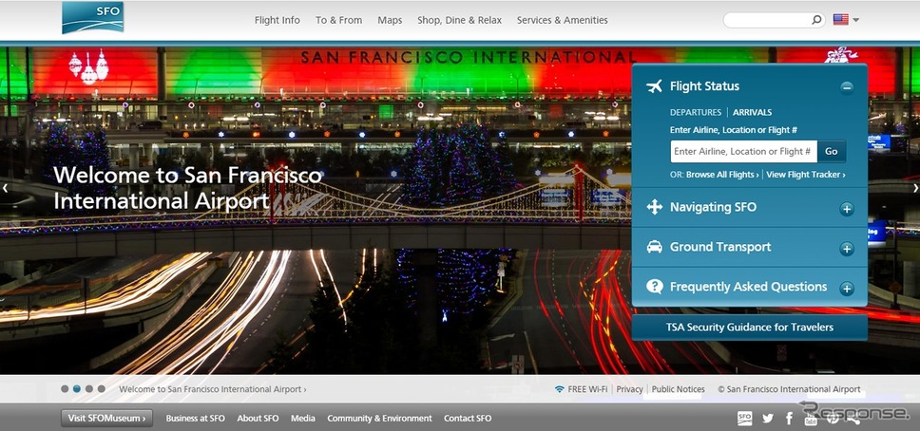The image size is (920, 431).
Task: Open Contact SFO footer link
Action: pyautogui.click(x=468, y=419)
